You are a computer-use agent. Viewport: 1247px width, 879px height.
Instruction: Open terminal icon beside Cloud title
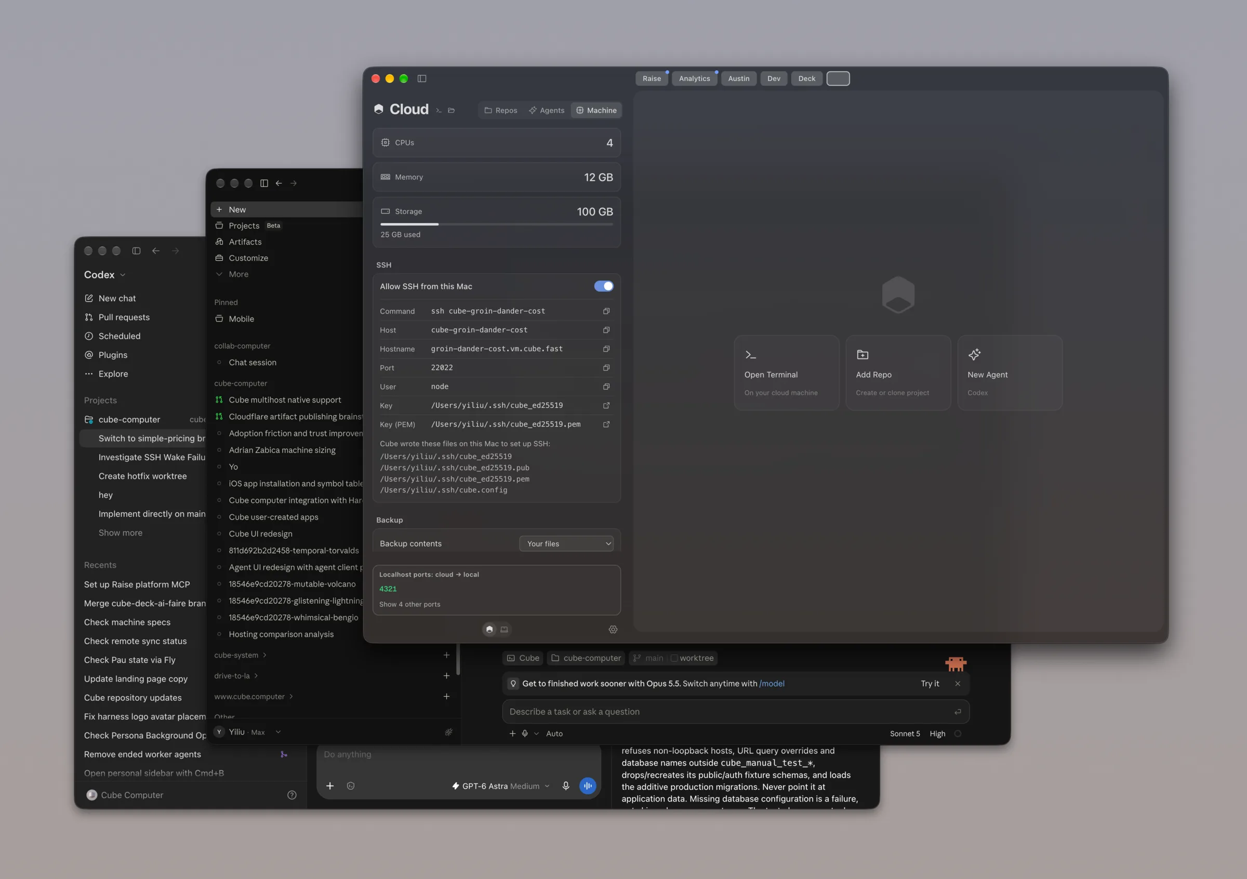tap(439, 110)
